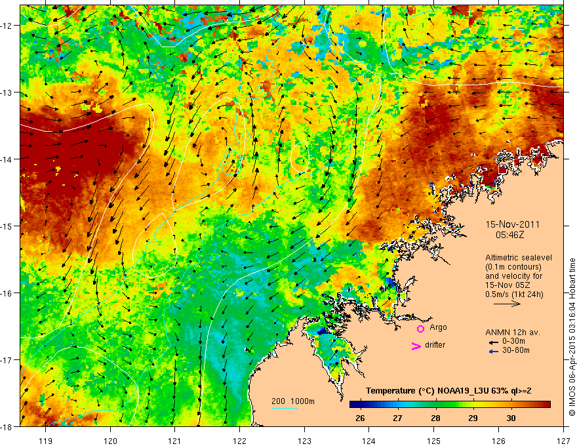Click the latitude axis label '-17'

[x=7, y=359]
